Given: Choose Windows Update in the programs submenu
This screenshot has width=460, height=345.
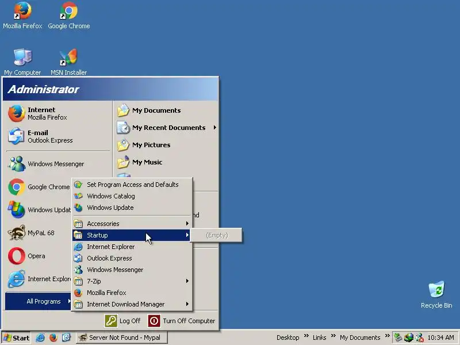Looking at the screenshot, I should pos(132,208).
